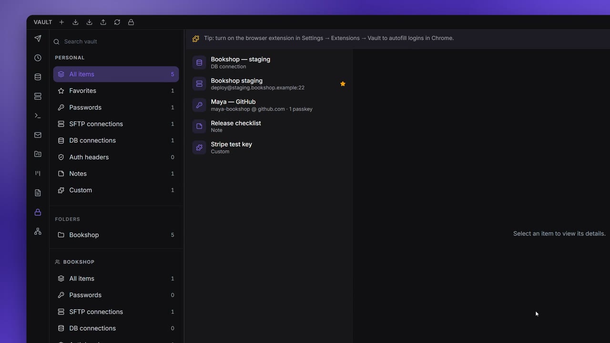The height and width of the screenshot is (343, 610).
Task: Click the VAULT title label
Action: 43,22
